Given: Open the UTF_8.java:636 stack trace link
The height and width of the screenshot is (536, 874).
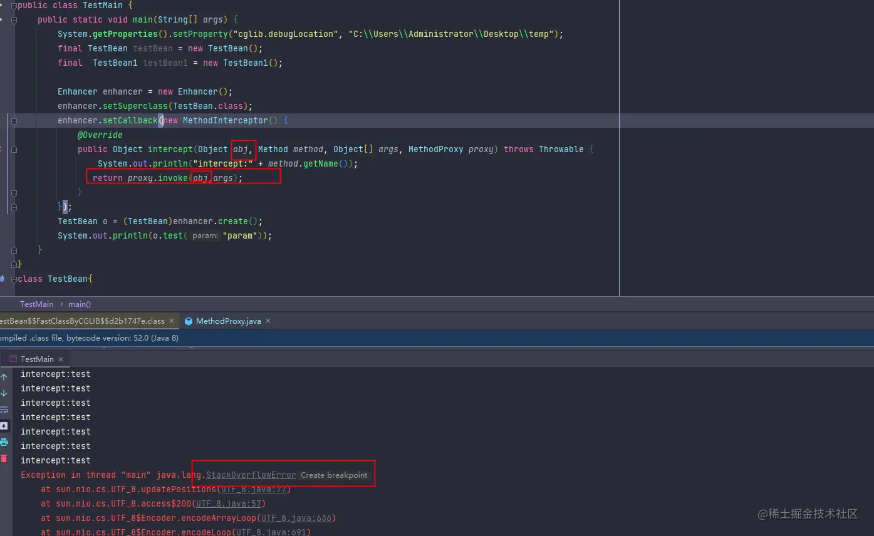Looking at the screenshot, I should click(x=296, y=518).
